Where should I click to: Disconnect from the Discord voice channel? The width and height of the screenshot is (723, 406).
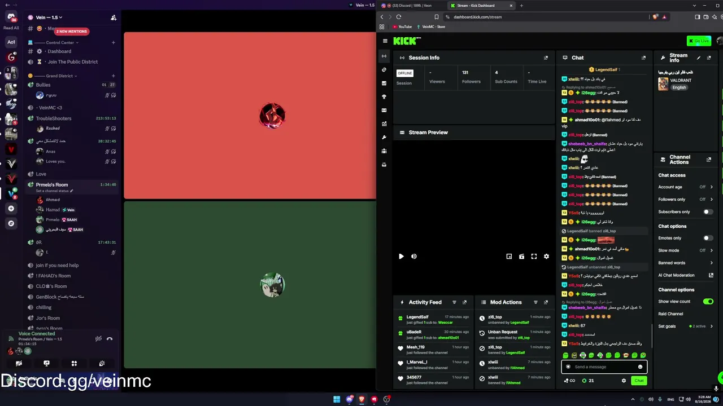click(x=110, y=339)
